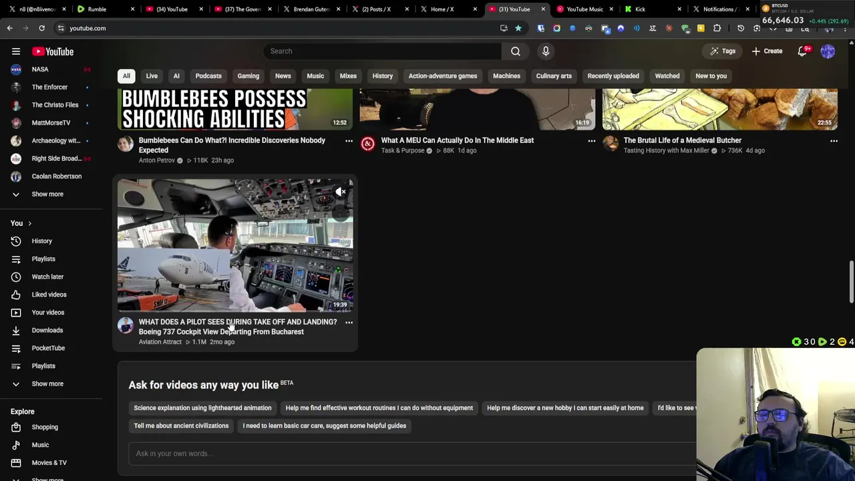The height and width of the screenshot is (481, 855).
Task: Choose basic car care suggestion chip
Action: click(x=325, y=426)
